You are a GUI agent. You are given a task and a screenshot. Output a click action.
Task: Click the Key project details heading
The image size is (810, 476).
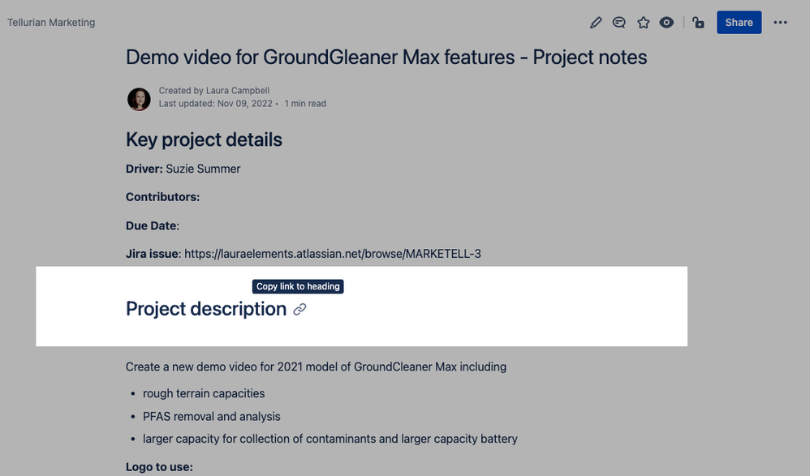(204, 140)
